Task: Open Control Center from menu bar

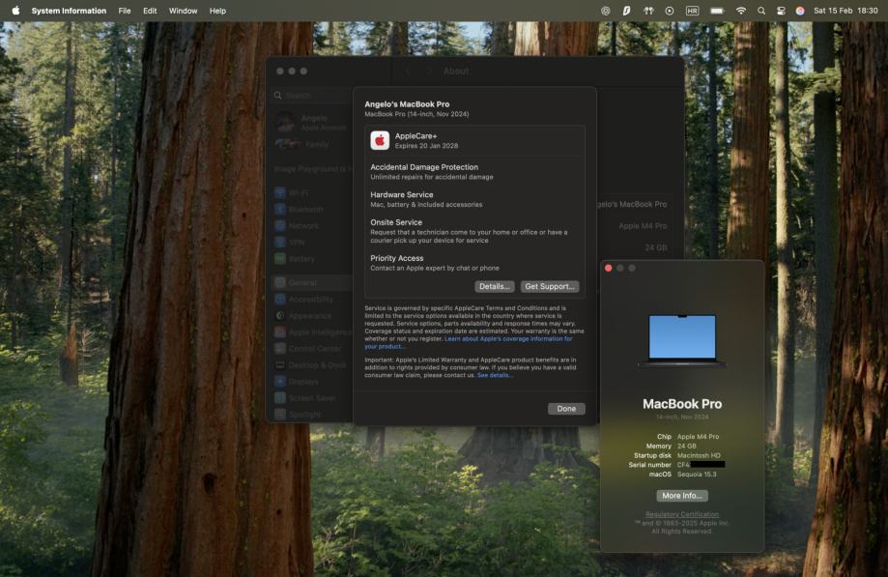Action: pos(781,11)
